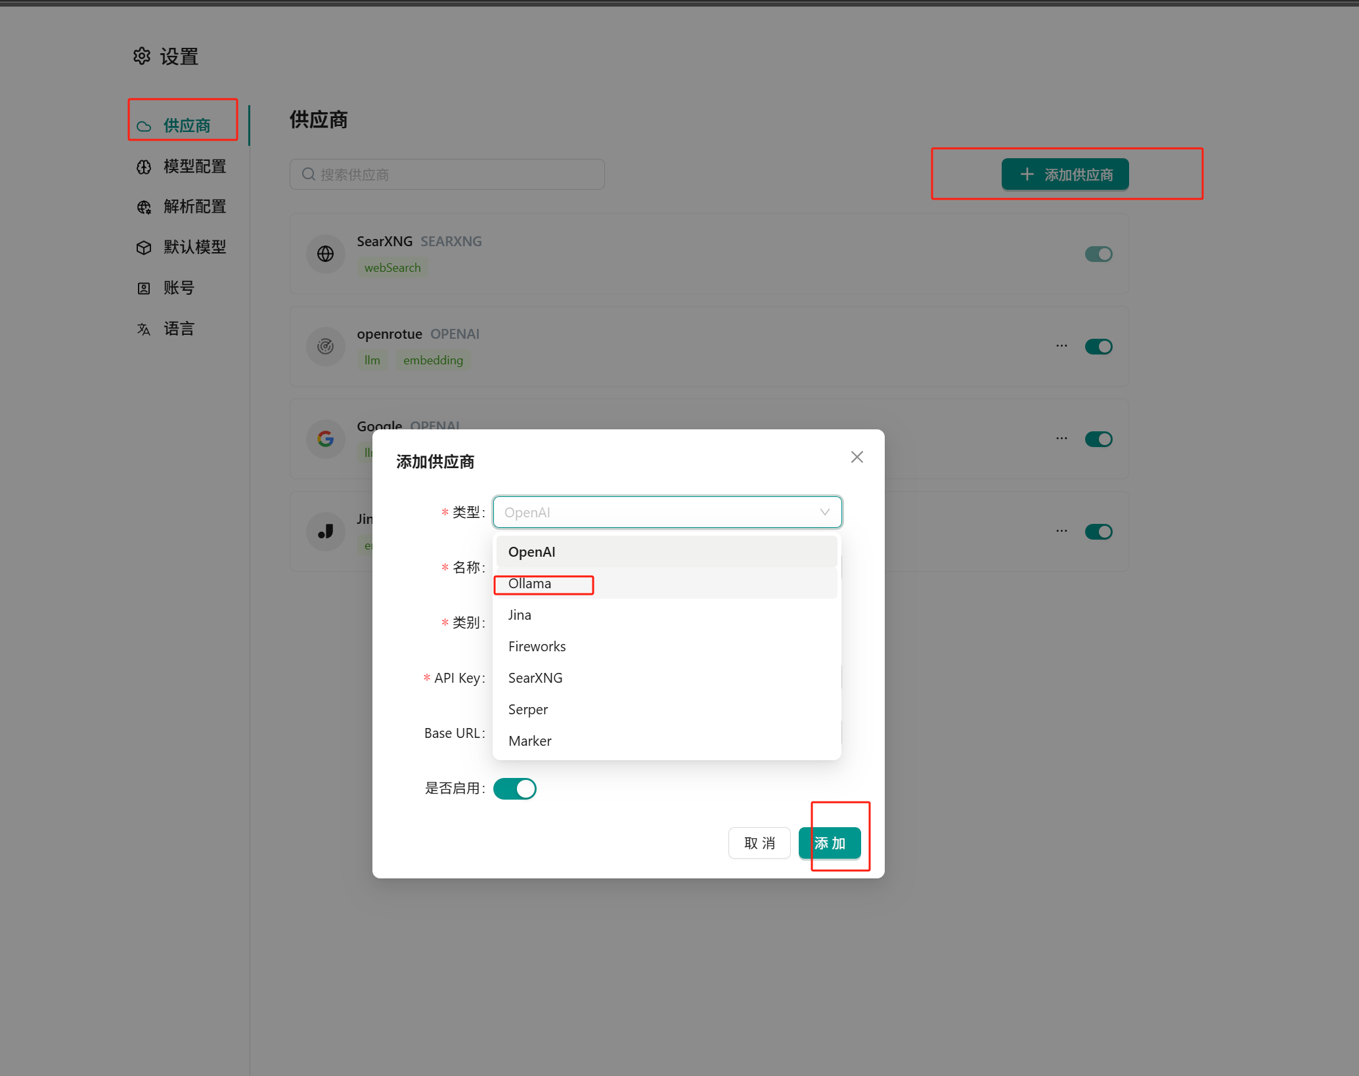1359x1076 pixels.
Task: Click the 取消 cancel button
Action: point(759,843)
